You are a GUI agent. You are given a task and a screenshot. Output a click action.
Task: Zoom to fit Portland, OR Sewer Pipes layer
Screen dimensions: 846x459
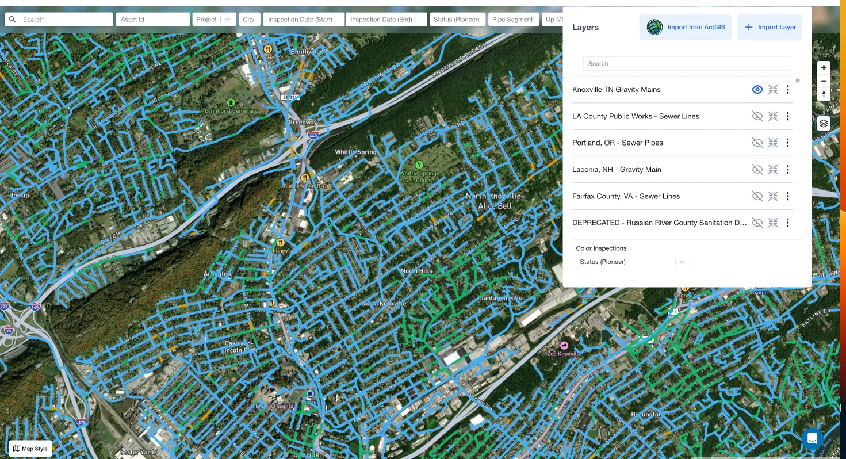pyautogui.click(x=773, y=143)
